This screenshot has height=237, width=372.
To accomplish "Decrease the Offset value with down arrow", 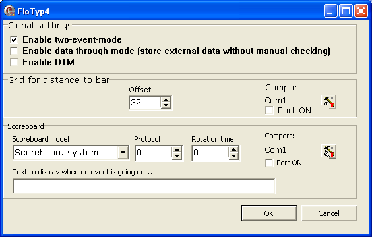I will [166, 105].
